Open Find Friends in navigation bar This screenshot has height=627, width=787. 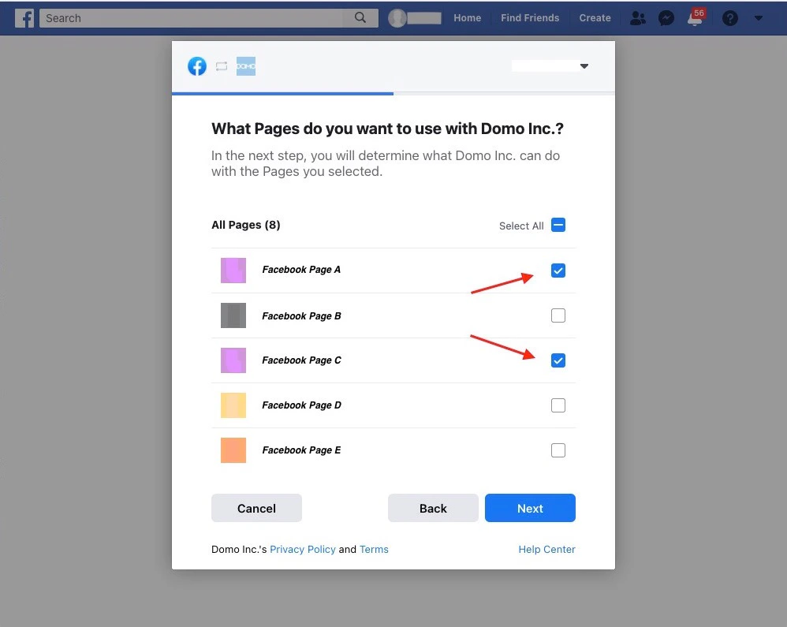pos(529,18)
